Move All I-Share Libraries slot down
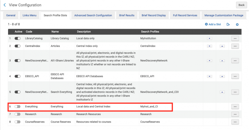Screen dimensions: 249x130 click(209, 61)
